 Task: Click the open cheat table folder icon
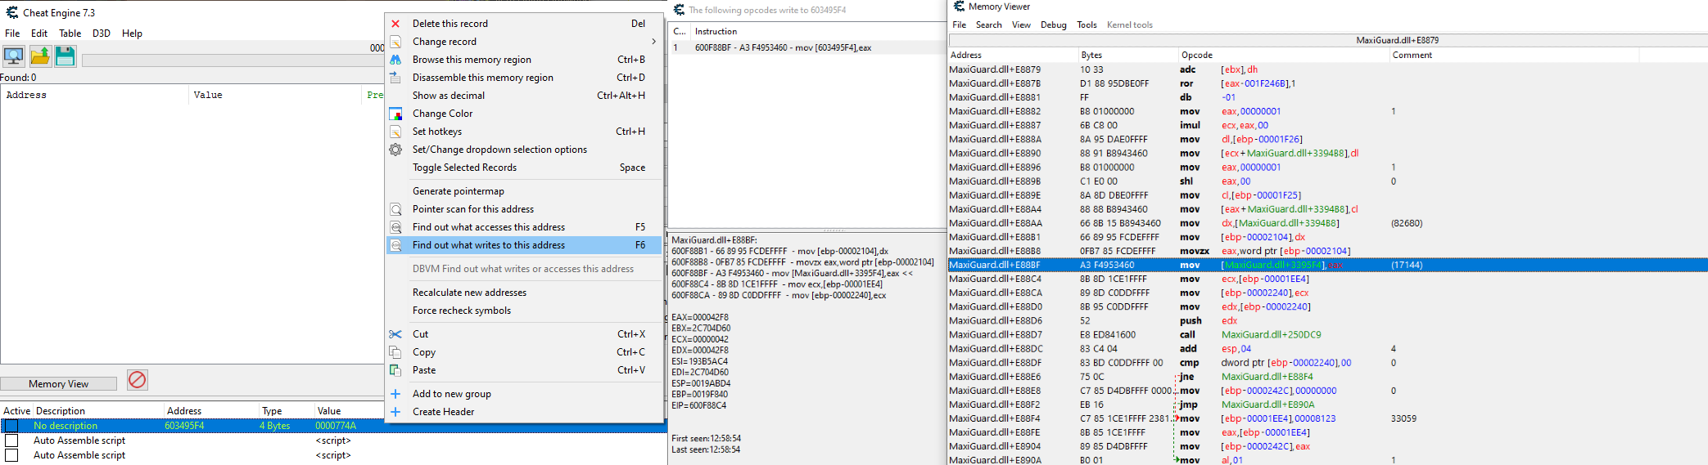pyautogui.click(x=40, y=56)
